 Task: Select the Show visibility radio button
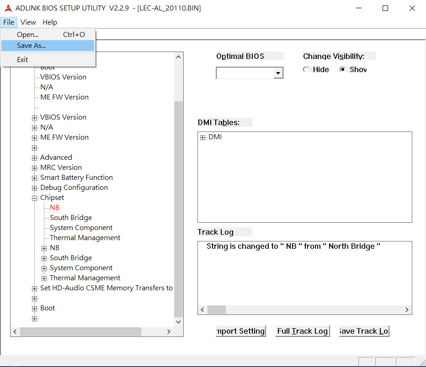pyautogui.click(x=342, y=69)
